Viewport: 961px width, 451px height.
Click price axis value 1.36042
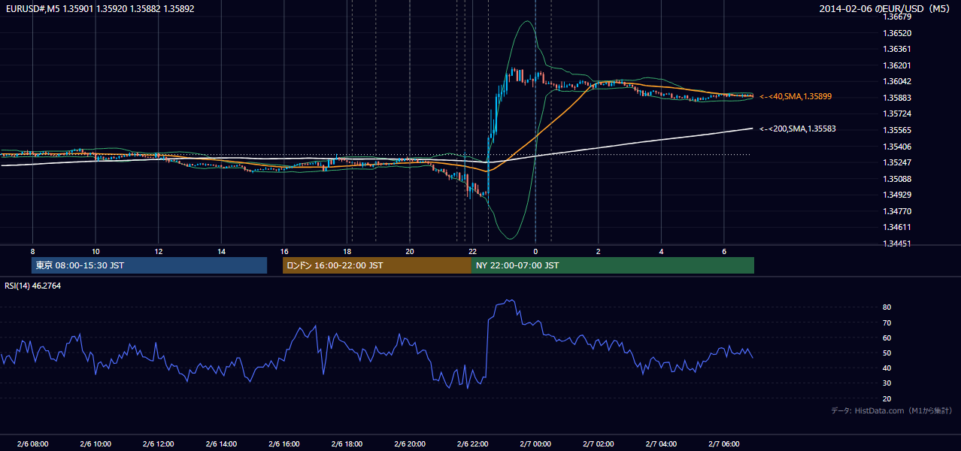point(897,81)
